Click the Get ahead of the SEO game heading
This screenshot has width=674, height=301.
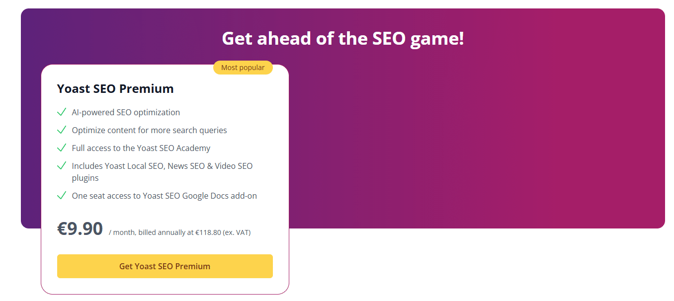(x=342, y=38)
